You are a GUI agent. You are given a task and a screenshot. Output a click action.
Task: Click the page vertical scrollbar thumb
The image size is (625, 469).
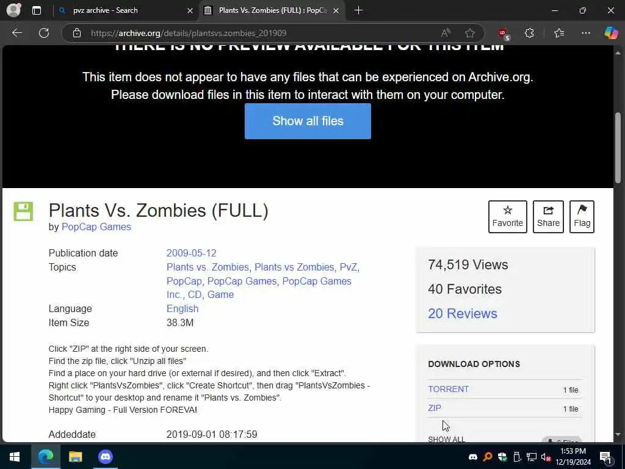click(618, 148)
